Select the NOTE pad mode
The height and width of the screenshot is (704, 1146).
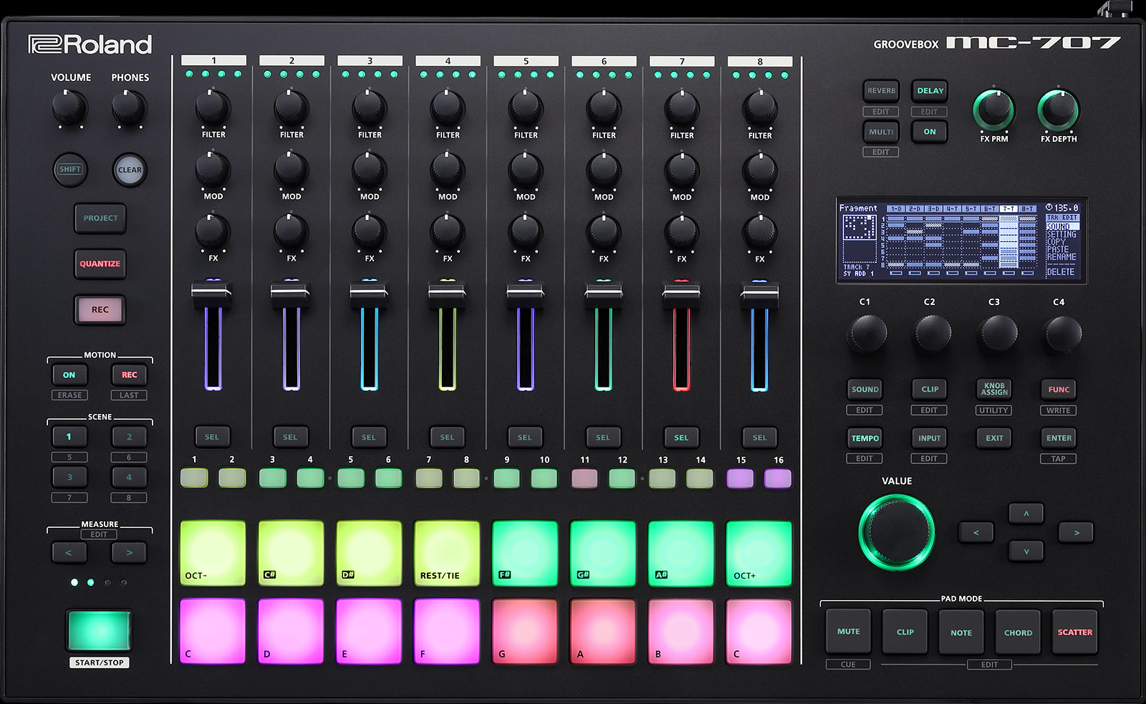[960, 632]
